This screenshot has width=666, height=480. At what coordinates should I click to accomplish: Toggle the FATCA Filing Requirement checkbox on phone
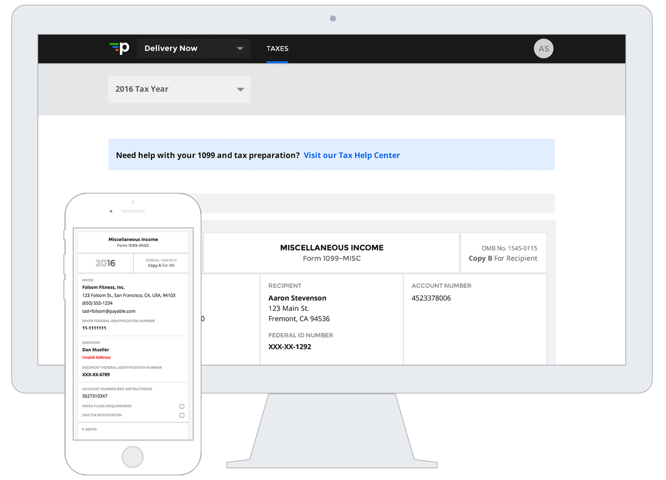point(182,406)
